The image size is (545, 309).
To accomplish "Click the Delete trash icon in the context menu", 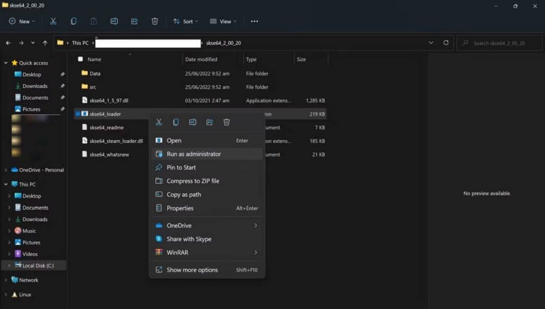I will coord(227,122).
